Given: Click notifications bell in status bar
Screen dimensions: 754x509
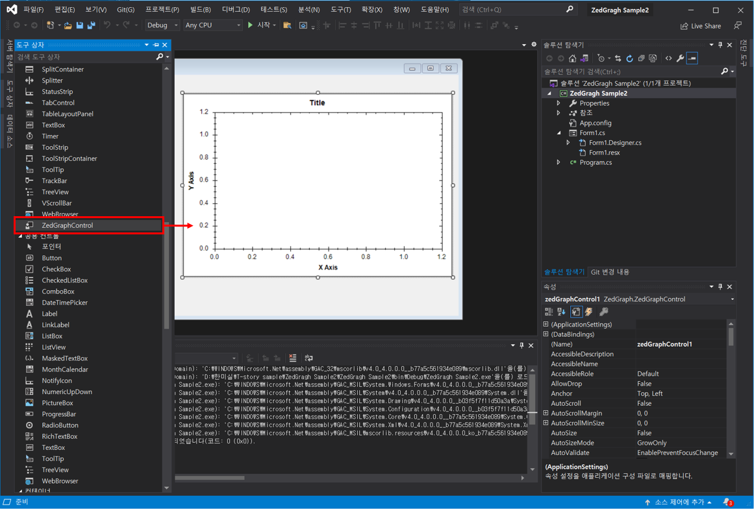Looking at the screenshot, I should [728, 503].
